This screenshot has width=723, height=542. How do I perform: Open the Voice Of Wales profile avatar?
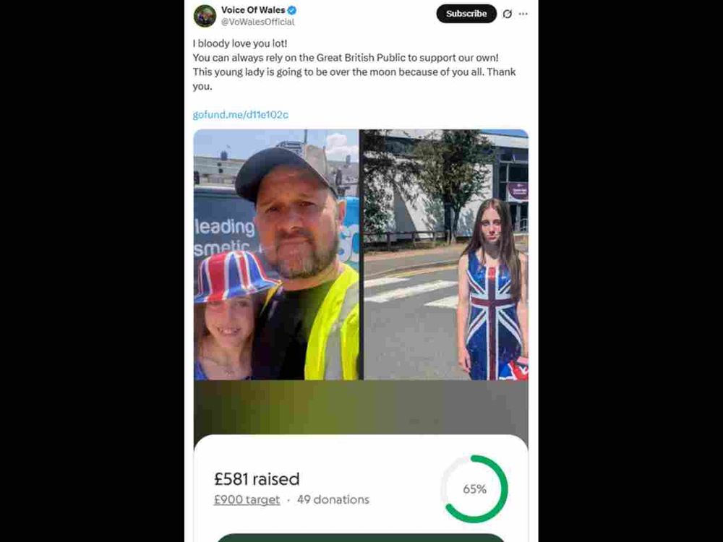pos(205,16)
